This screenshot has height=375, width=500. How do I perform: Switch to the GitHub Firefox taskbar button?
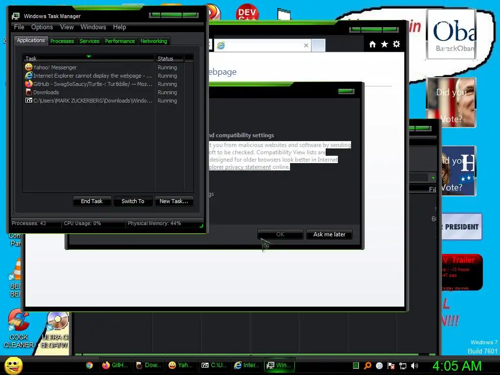point(115,365)
